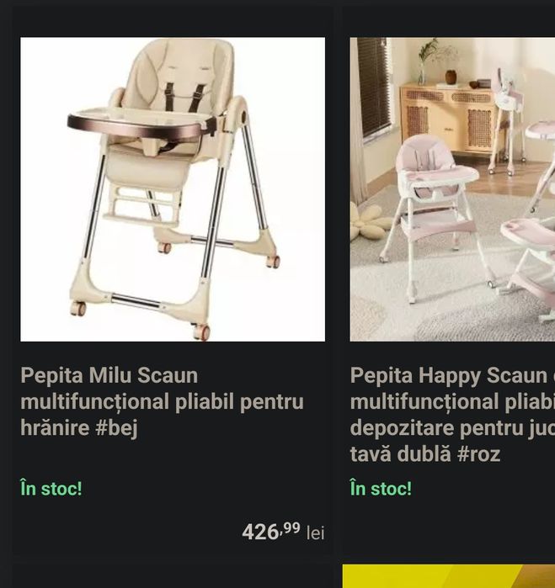This screenshot has width=555, height=588.
Task: Click 'depozitare pentru' line of Happy title
Action: (452, 428)
